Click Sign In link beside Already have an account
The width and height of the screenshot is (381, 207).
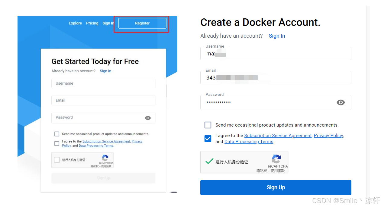[x=277, y=36]
